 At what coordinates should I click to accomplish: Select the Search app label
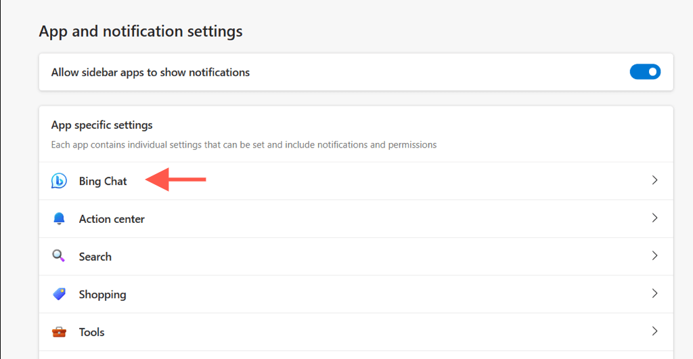pyautogui.click(x=95, y=257)
